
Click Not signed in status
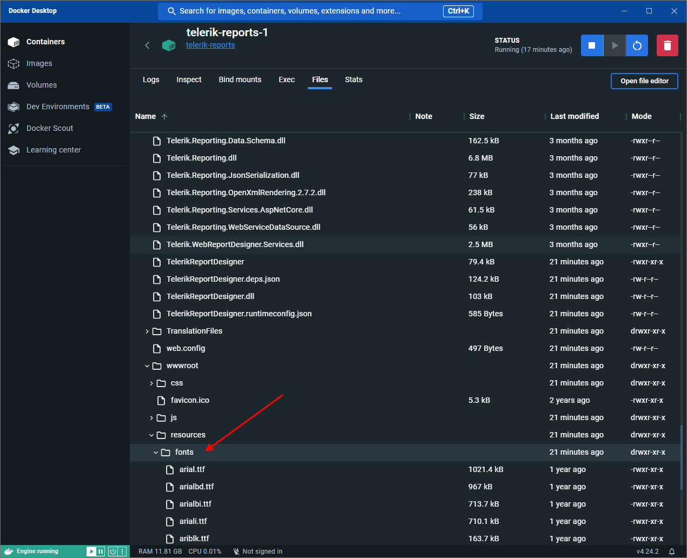(262, 552)
